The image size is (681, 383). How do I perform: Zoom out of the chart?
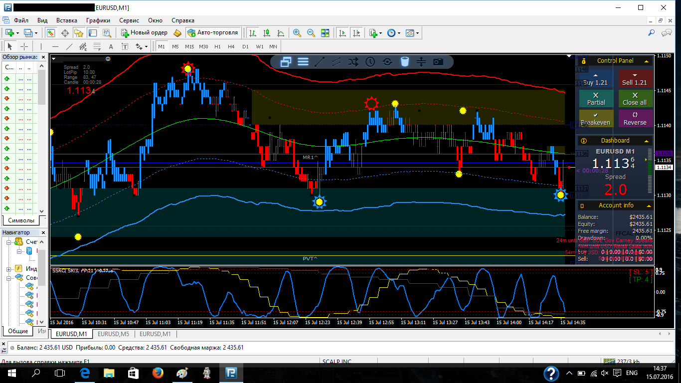point(311,33)
